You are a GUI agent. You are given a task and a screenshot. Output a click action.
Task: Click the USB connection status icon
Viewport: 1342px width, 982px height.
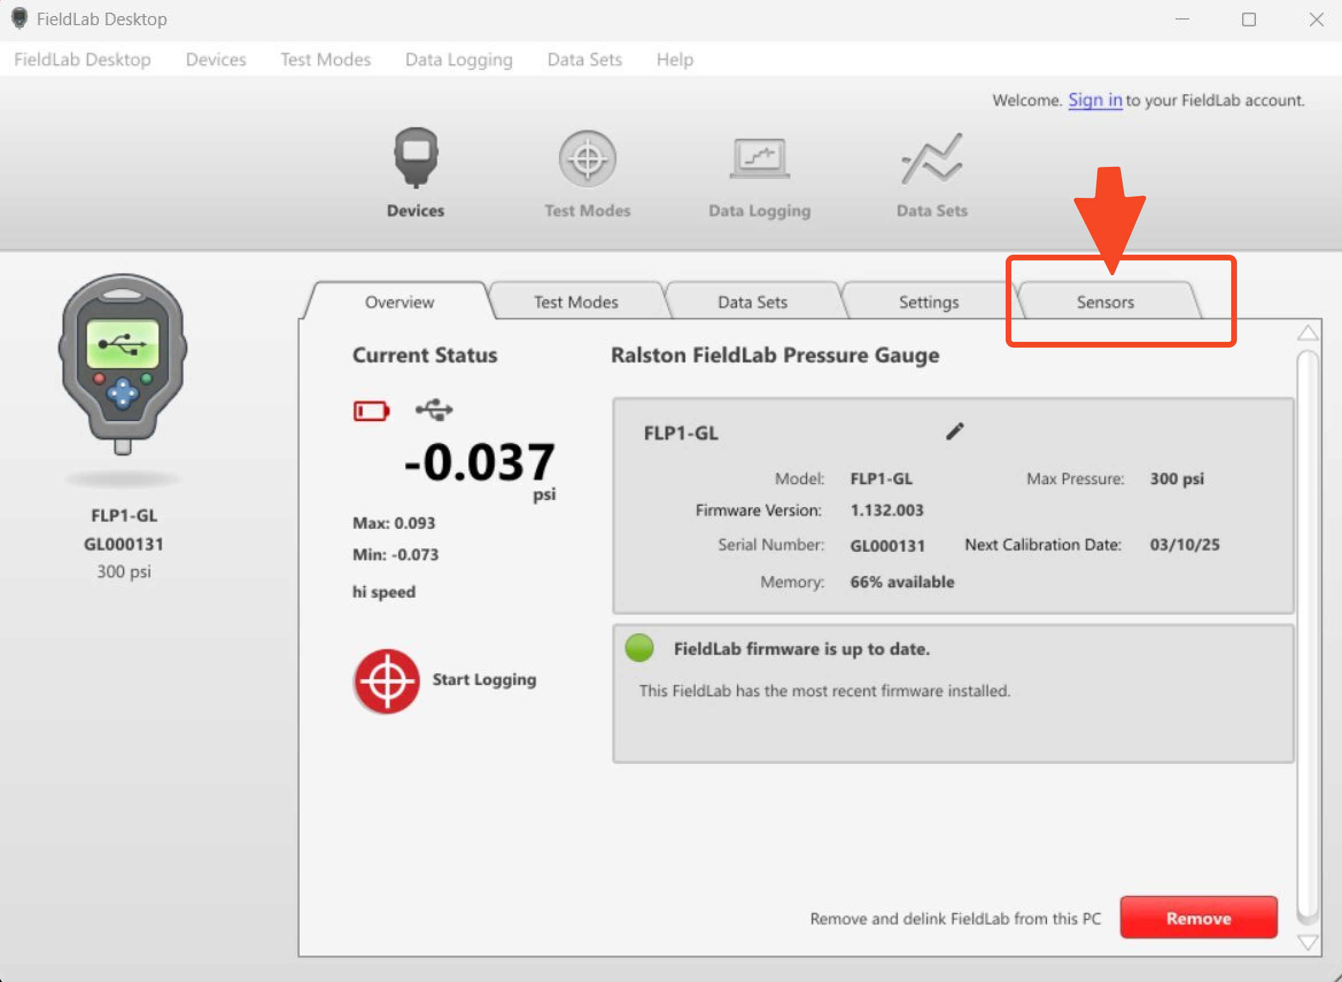(433, 410)
